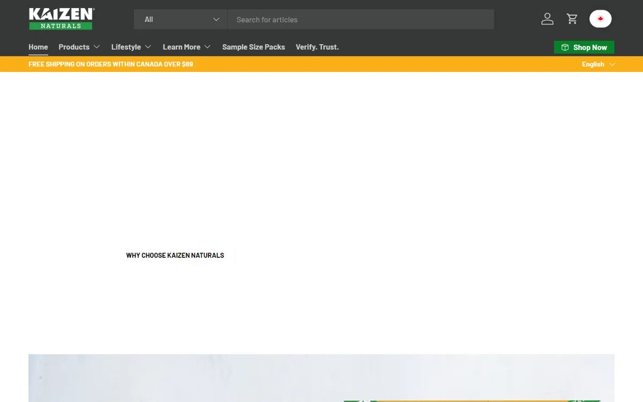Image resolution: width=643 pixels, height=402 pixels.
Task: Click the box icon on Shop Now
Action: (x=565, y=48)
